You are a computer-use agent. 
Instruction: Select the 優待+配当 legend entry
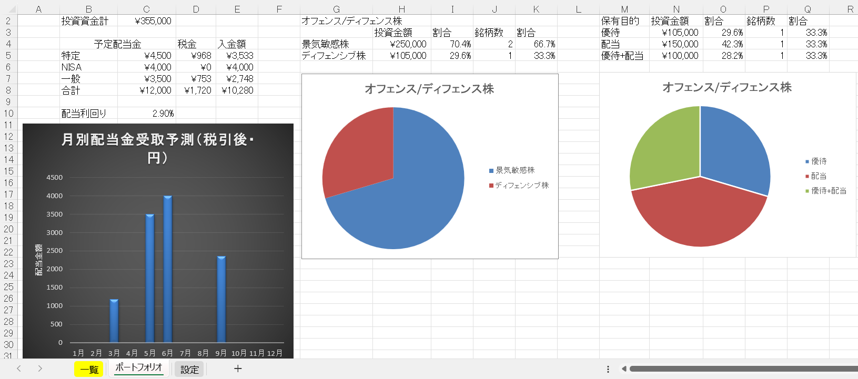pyautogui.click(x=828, y=191)
